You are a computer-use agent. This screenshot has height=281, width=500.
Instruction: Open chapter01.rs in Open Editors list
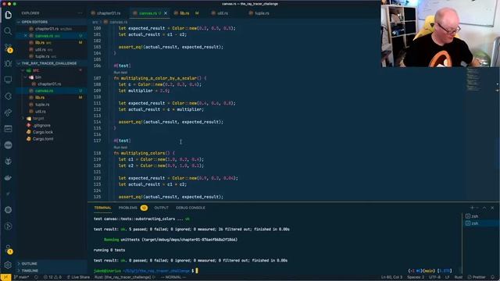[51, 29]
